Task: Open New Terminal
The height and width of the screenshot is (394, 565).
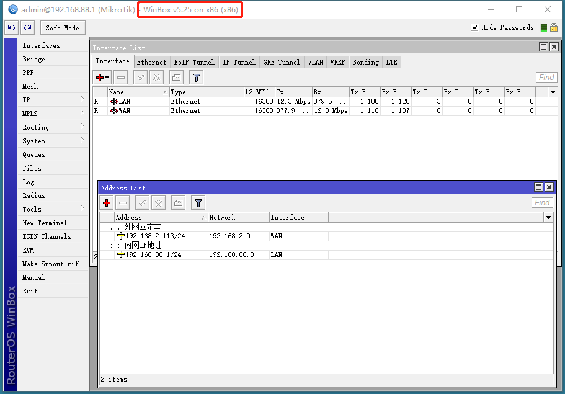Action: pos(53,223)
